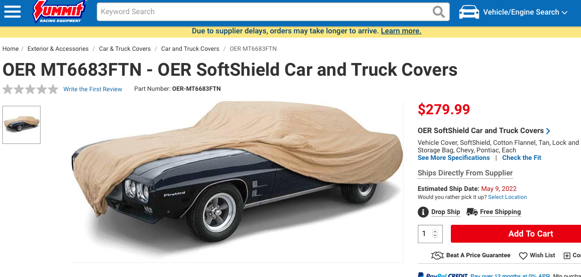Viewport: 581px width, 277px height.
Task: Click the handshake Beat A Price icon
Action: (x=438, y=255)
